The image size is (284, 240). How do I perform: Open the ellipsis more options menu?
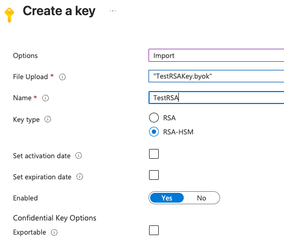113,11
